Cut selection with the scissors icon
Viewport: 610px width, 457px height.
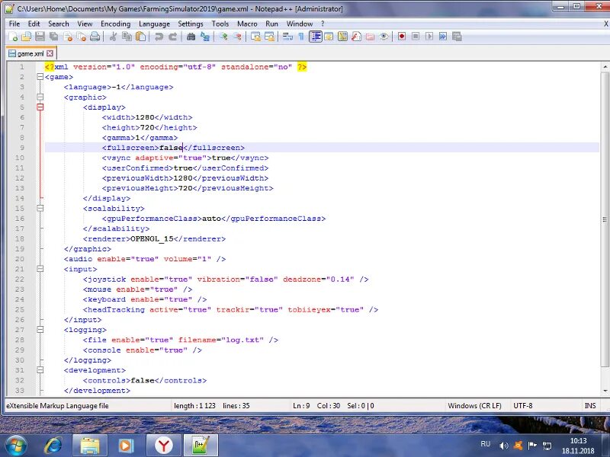[113, 37]
